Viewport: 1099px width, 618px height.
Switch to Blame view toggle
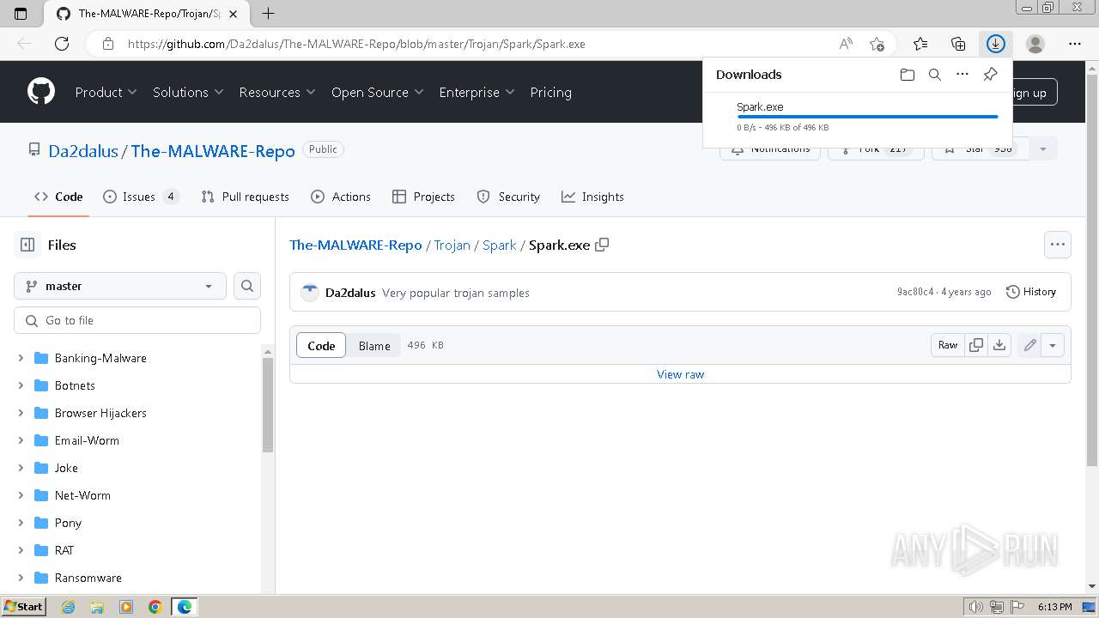click(x=374, y=345)
